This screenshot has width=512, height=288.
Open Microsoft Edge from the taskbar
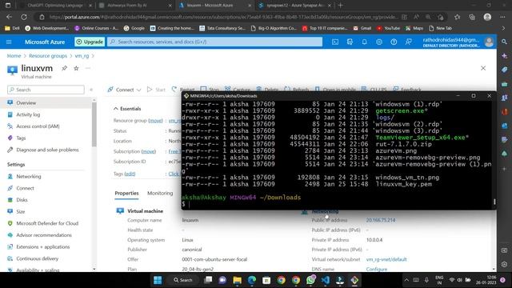(252, 280)
